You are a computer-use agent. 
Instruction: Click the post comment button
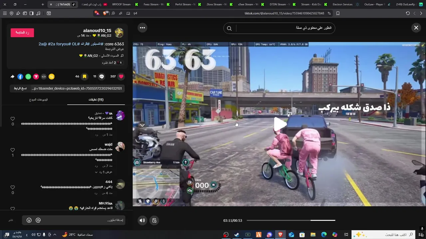(11, 220)
